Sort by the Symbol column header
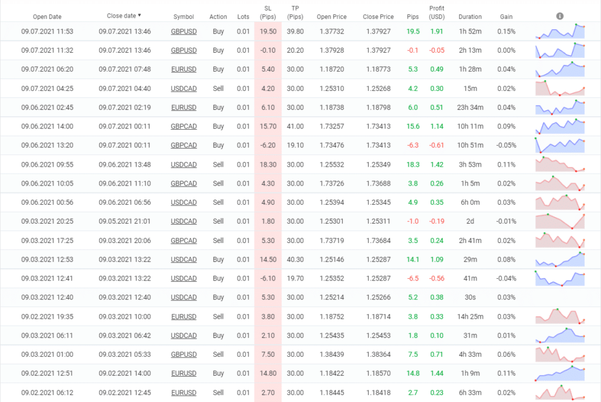 pos(184,17)
